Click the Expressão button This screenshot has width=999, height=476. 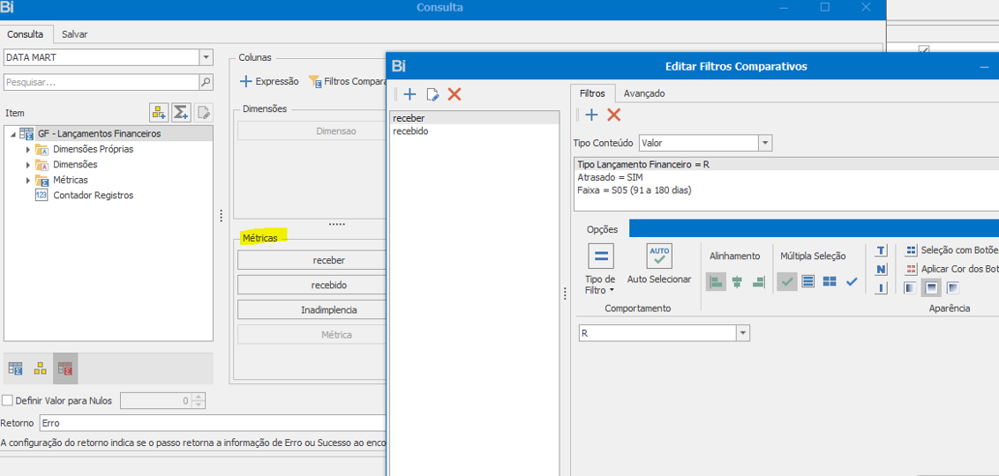pyautogui.click(x=269, y=81)
